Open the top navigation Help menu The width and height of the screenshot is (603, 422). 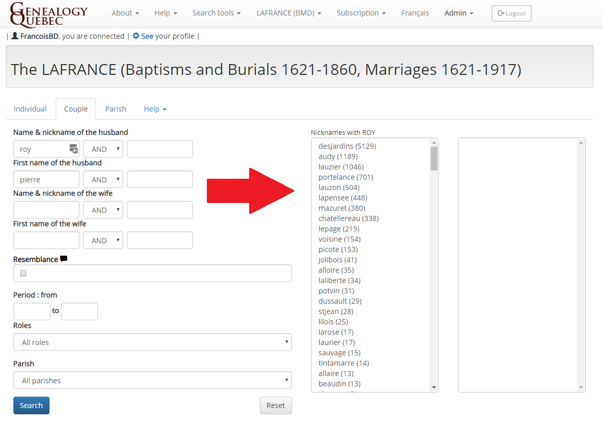pos(166,13)
